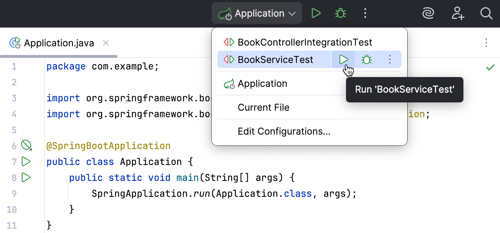Screen dimensions: 500x233
Task: Open Edit Configurations dialog
Action: [284, 131]
